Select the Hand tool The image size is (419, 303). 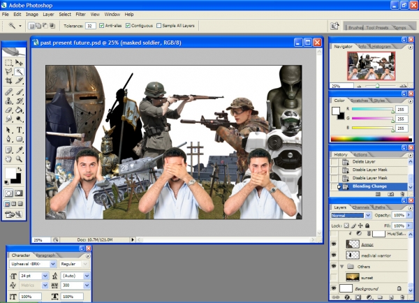click(9, 159)
